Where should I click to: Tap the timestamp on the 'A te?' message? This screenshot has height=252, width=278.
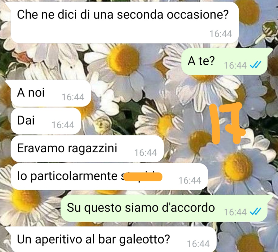click(x=236, y=65)
